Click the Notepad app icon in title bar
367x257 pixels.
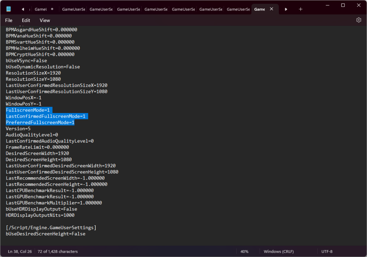[9, 9]
